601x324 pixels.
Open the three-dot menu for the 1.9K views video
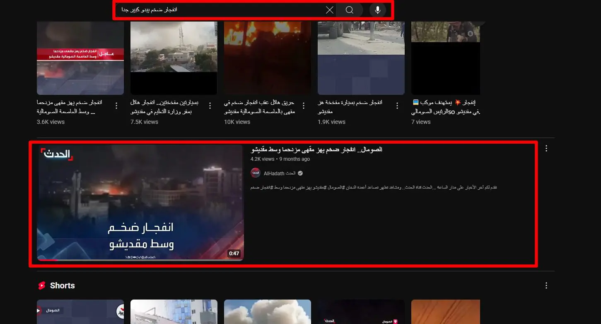(x=397, y=106)
